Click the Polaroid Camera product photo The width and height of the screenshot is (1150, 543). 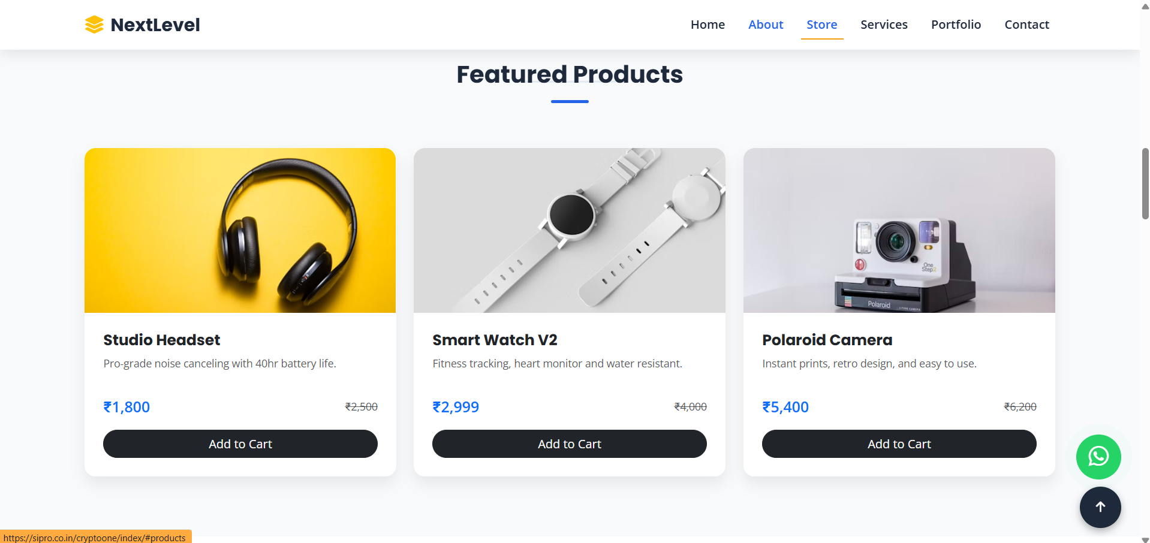pyautogui.click(x=899, y=230)
